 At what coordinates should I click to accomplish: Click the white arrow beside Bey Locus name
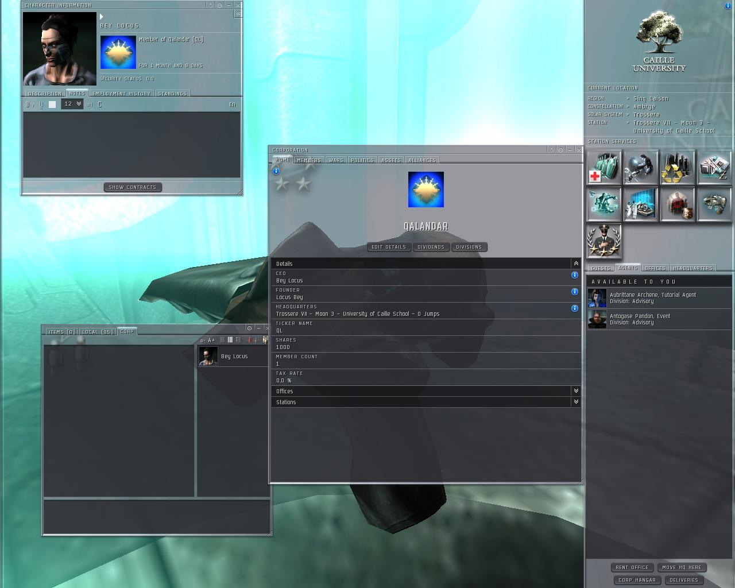tap(102, 17)
